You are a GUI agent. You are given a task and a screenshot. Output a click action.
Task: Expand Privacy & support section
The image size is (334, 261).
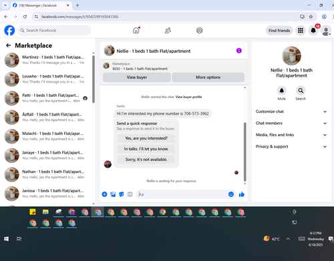[x=291, y=146]
